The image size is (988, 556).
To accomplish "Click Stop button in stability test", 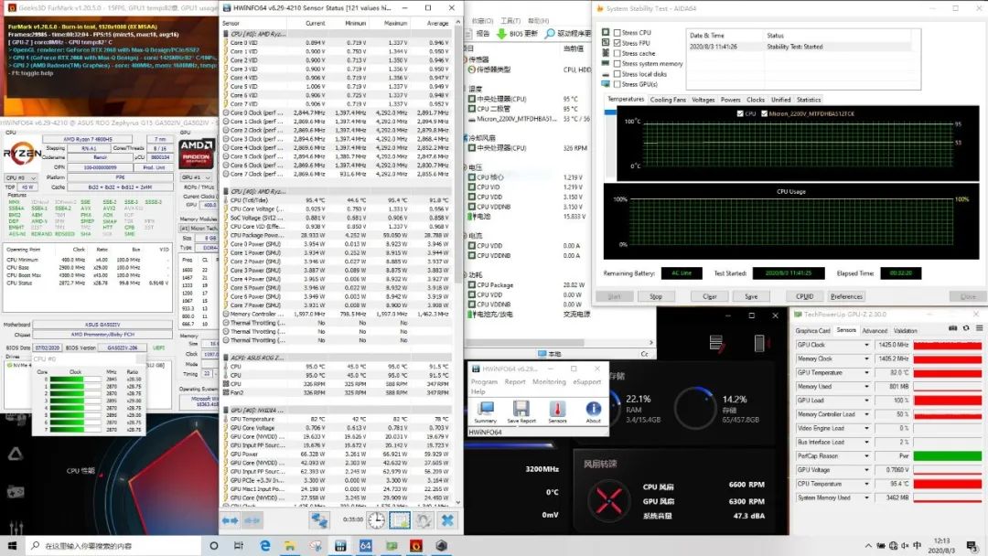I will 655,296.
